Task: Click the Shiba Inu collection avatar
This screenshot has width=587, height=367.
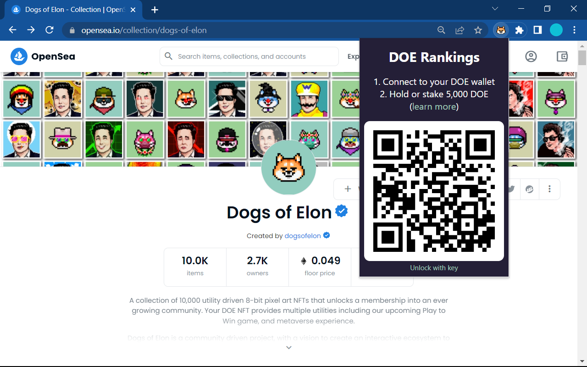Action: pos(288,167)
